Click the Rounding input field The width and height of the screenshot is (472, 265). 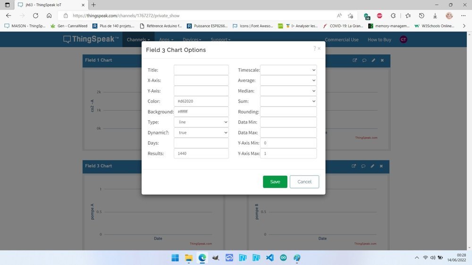click(288, 112)
